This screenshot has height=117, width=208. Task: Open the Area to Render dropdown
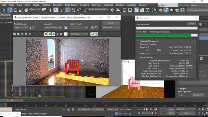[x=20, y=27]
